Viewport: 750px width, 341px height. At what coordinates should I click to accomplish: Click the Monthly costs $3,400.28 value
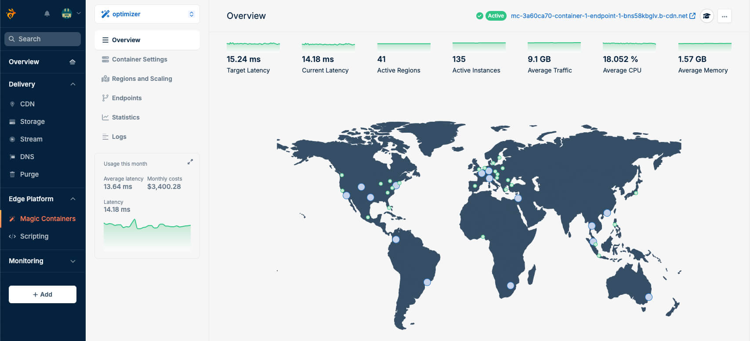tap(164, 187)
